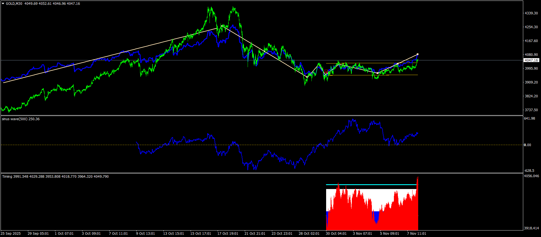
Task: Click the 7 Oct 11:01 time label
Action: [x=118, y=234]
